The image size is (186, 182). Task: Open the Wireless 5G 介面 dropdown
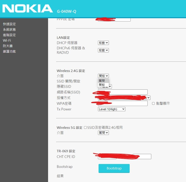coord(103,133)
